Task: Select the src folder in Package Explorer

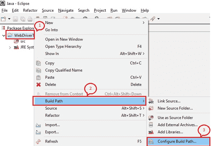Action: [23, 41]
